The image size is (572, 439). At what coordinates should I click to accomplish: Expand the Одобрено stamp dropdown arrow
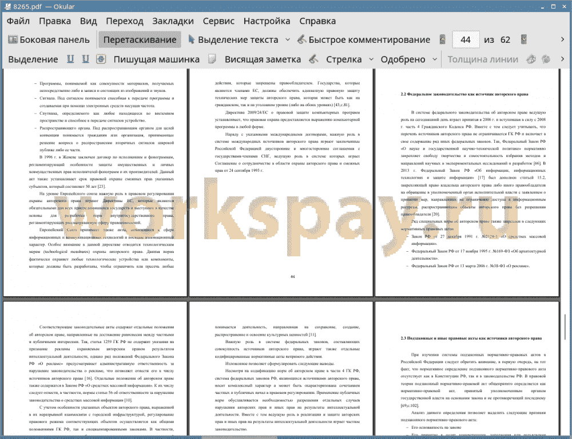coord(435,59)
